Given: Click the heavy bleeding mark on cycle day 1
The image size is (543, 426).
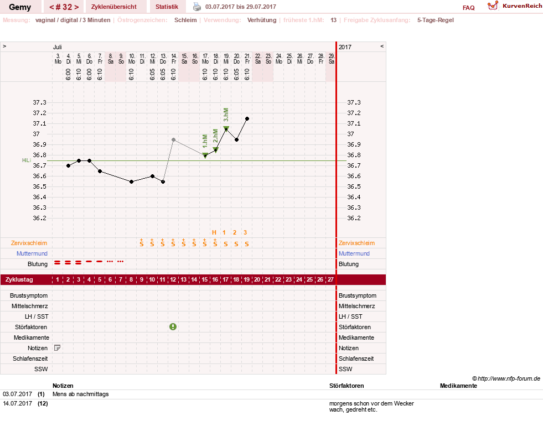Looking at the screenshot, I should (58, 263).
